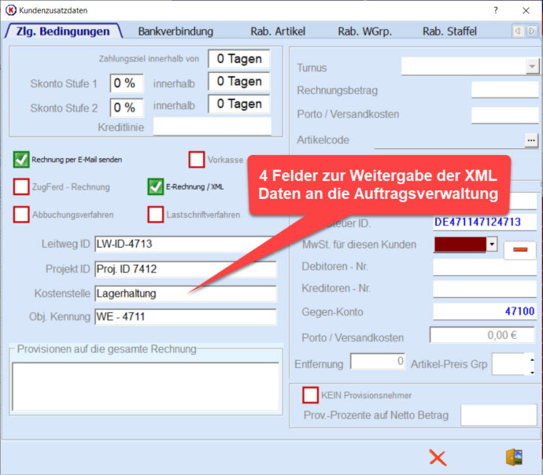Click the help question mark icon
The width and height of the screenshot is (543, 475).
(x=495, y=10)
